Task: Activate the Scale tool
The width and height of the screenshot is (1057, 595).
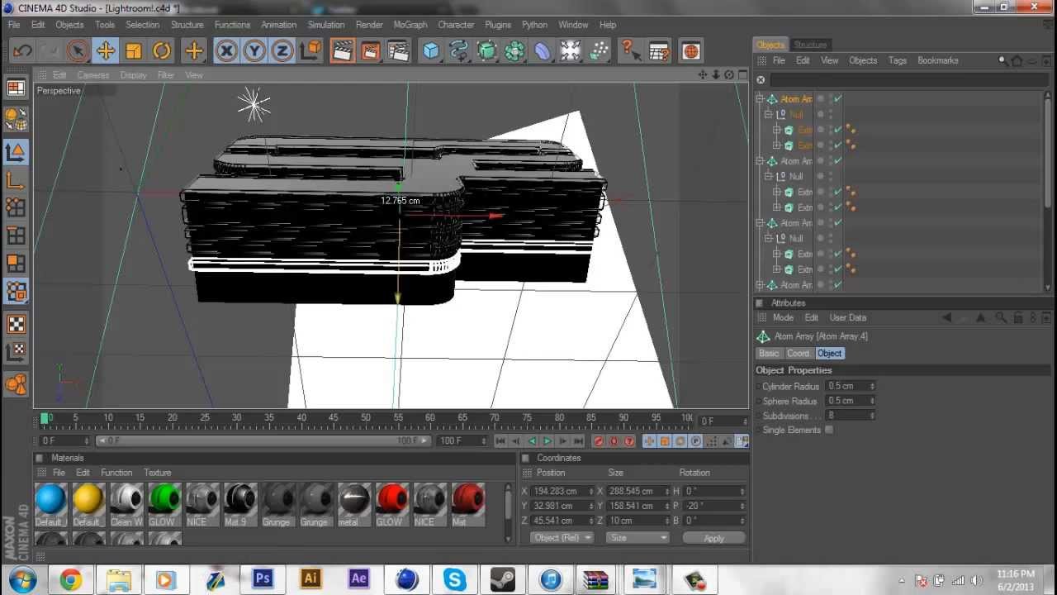Action: click(134, 51)
